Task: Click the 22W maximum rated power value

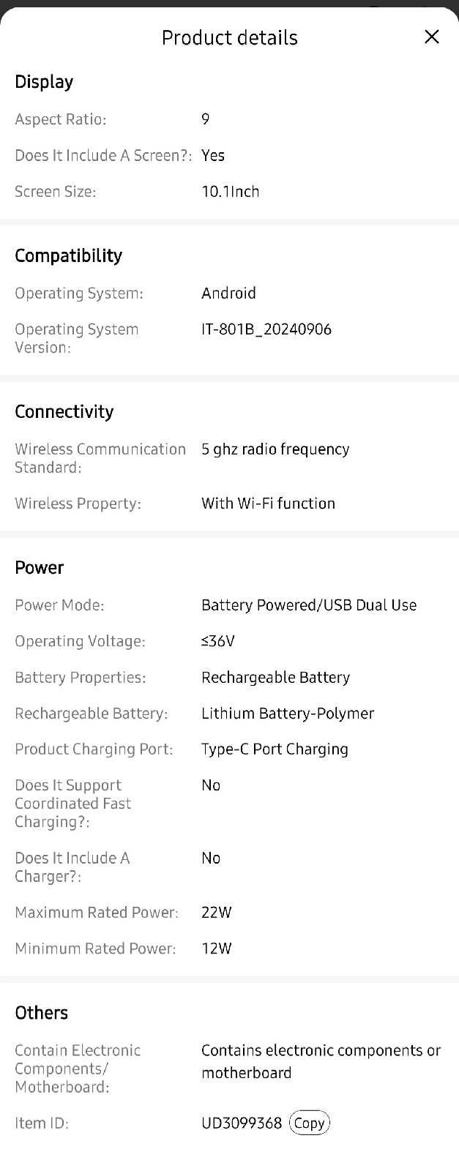Action: [x=216, y=913]
